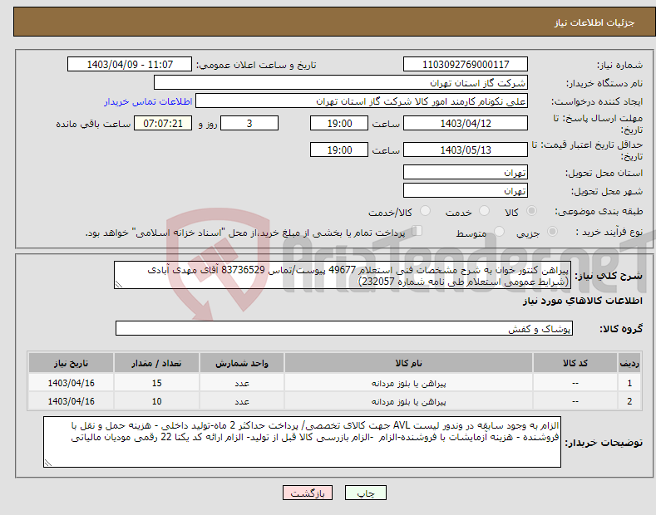The image size is (656, 515).
Task: Click the delivery city field تهران
Action: [x=466, y=190]
